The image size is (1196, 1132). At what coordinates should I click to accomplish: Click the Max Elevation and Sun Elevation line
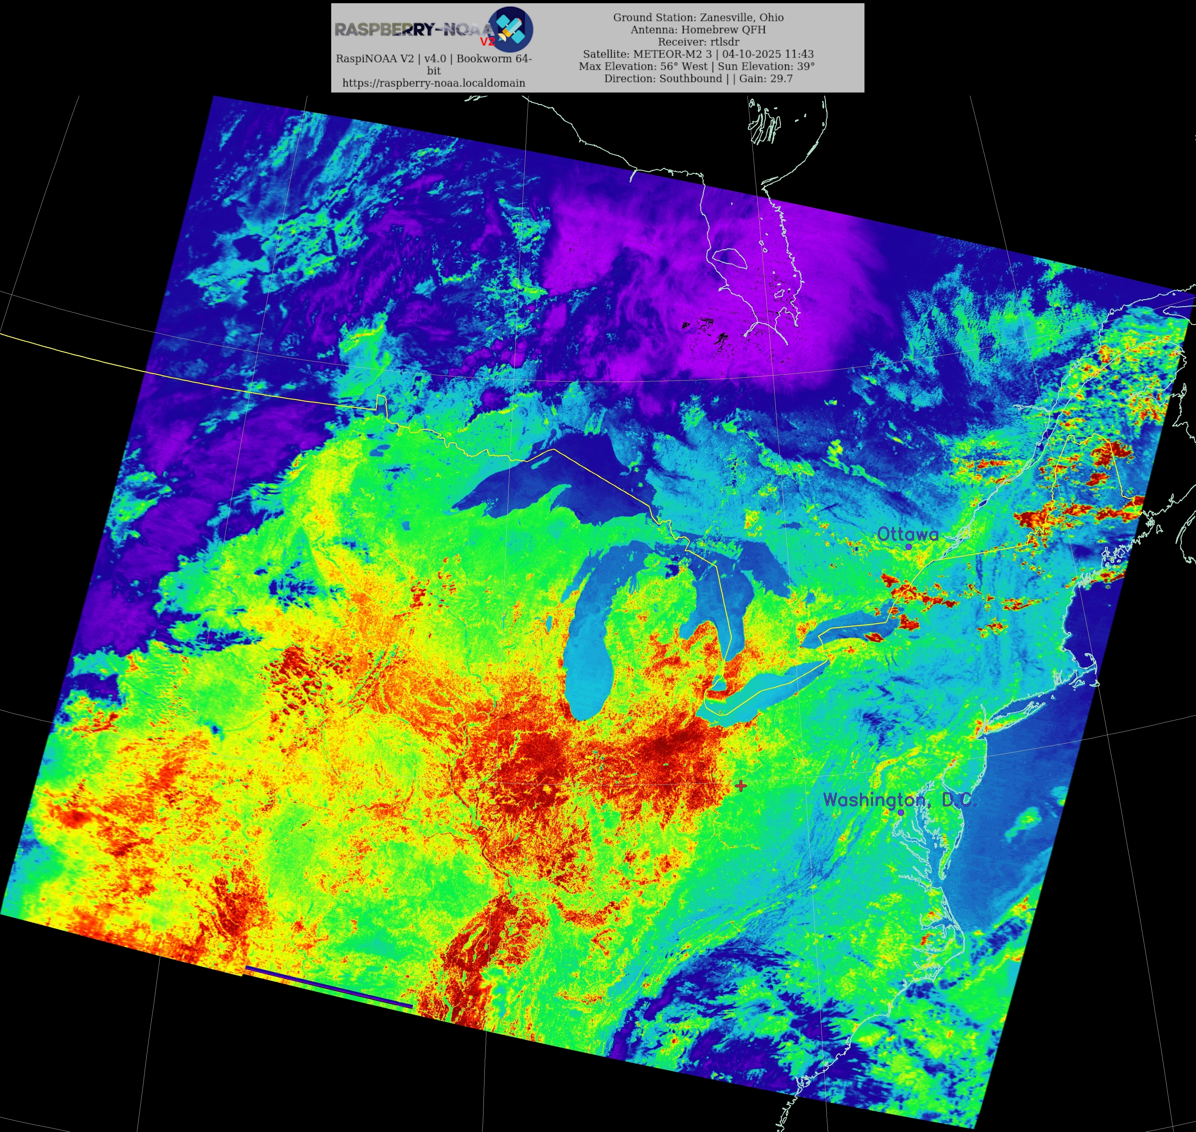[x=696, y=66]
